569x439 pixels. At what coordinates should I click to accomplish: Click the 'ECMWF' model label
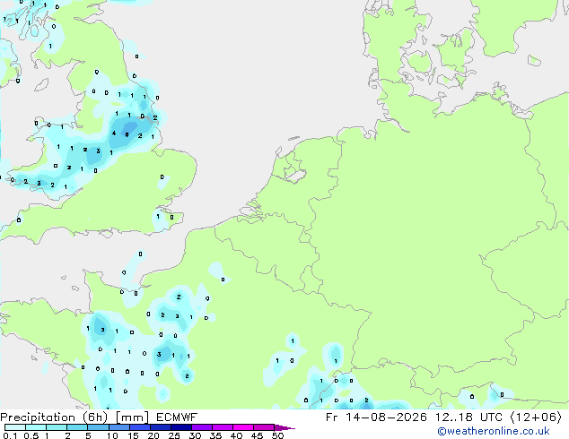coord(177,417)
